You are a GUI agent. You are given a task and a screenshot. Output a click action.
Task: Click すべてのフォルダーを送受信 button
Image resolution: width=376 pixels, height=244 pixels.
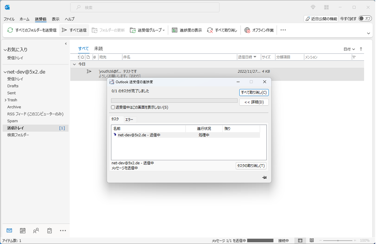click(32, 30)
